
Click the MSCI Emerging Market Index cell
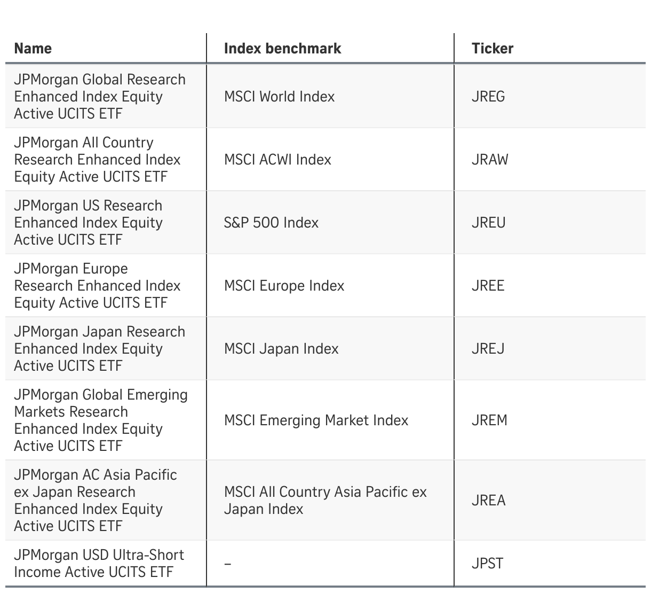(x=316, y=420)
